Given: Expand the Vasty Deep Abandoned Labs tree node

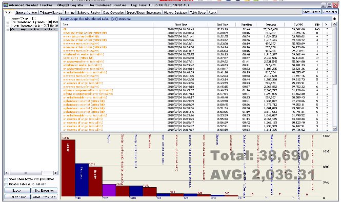Looking at the screenshot, I should click(8, 29).
